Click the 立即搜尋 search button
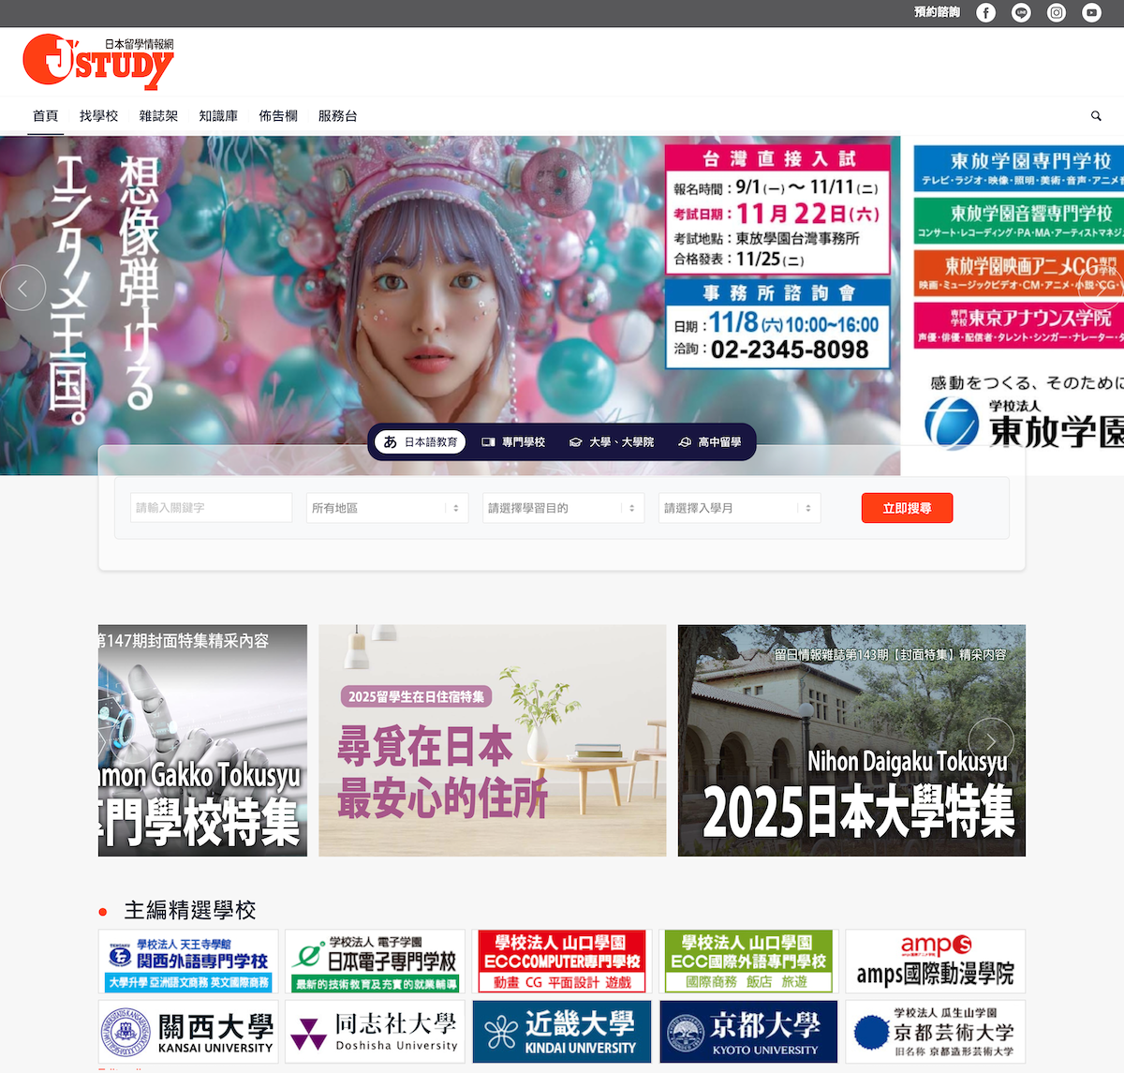 (x=906, y=507)
